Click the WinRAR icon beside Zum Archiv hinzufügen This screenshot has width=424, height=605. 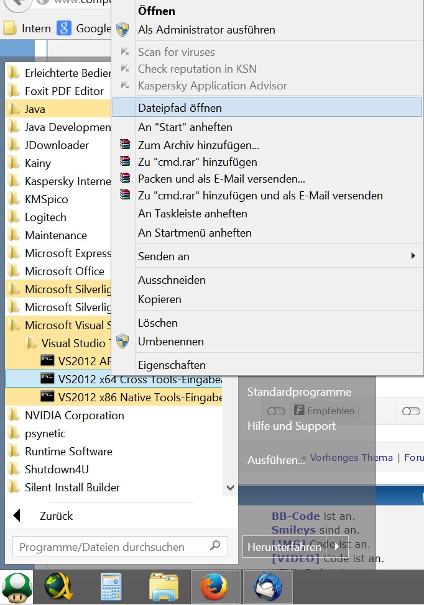click(x=125, y=145)
